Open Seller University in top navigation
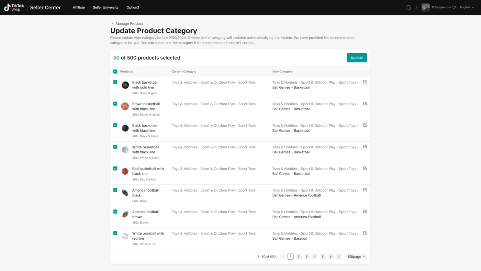 (105, 8)
